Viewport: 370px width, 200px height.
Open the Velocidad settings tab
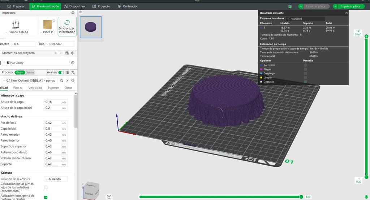pos(35,88)
